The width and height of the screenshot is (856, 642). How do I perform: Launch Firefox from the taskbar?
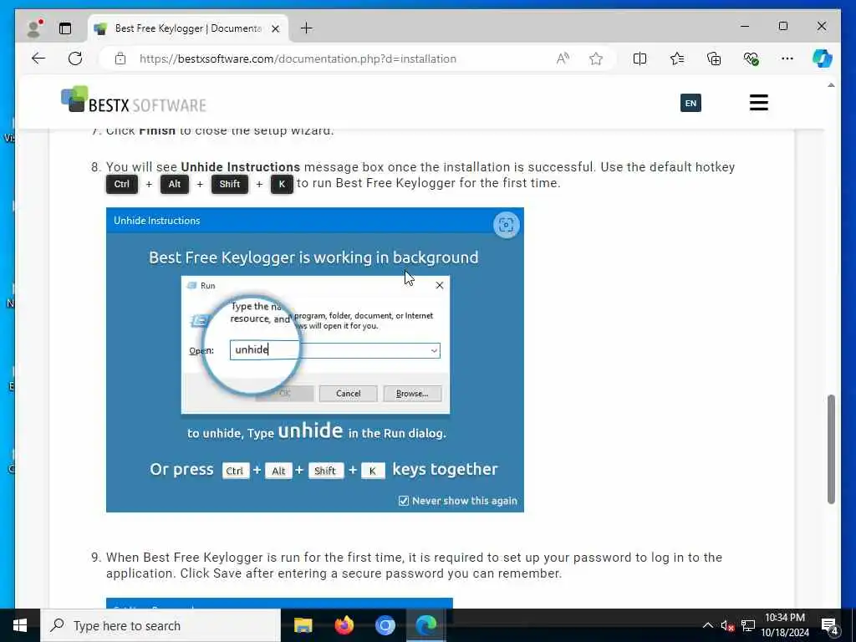pyautogui.click(x=344, y=625)
